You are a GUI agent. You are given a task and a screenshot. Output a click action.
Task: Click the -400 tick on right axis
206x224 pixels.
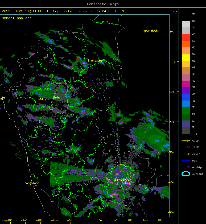click(171, 182)
